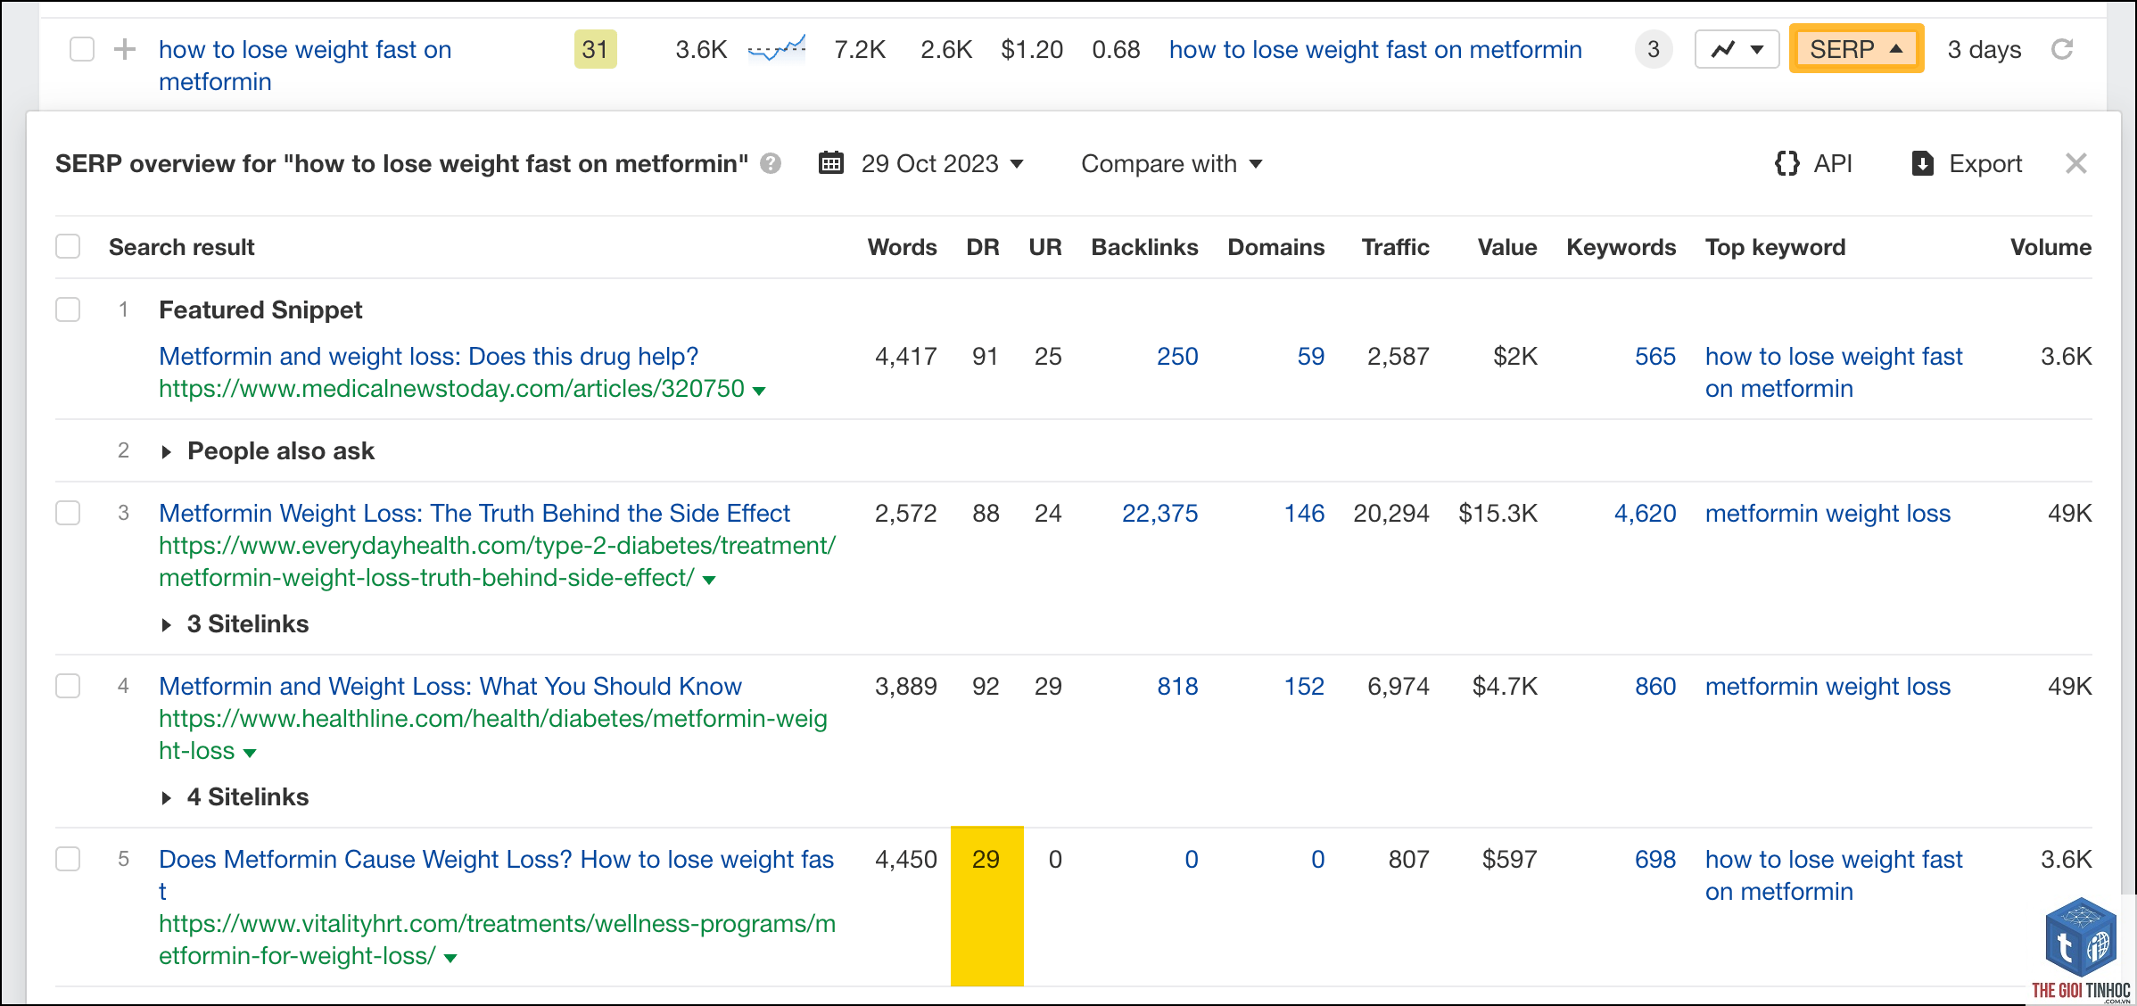Image resolution: width=2137 pixels, height=1006 pixels.
Task: Open keywords count 565
Action: point(1655,356)
